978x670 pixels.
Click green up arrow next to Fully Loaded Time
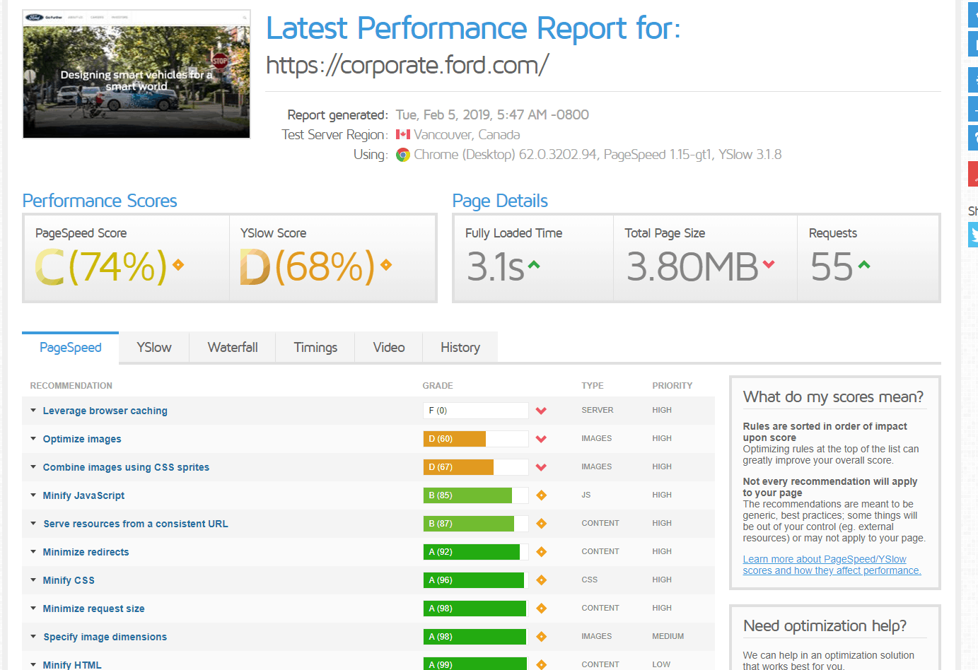[534, 265]
